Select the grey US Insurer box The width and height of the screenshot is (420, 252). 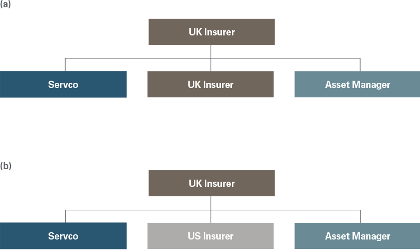(211, 236)
